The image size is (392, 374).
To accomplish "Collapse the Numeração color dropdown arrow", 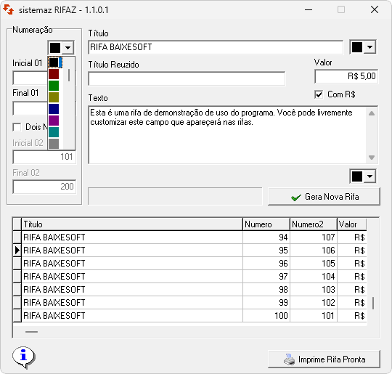I will pos(68,47).
